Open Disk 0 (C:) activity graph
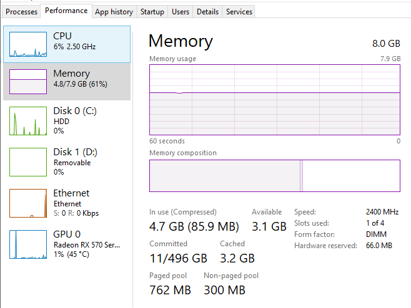Image resolution: width=411 pixels, height=308 pixels. point(28,121)
